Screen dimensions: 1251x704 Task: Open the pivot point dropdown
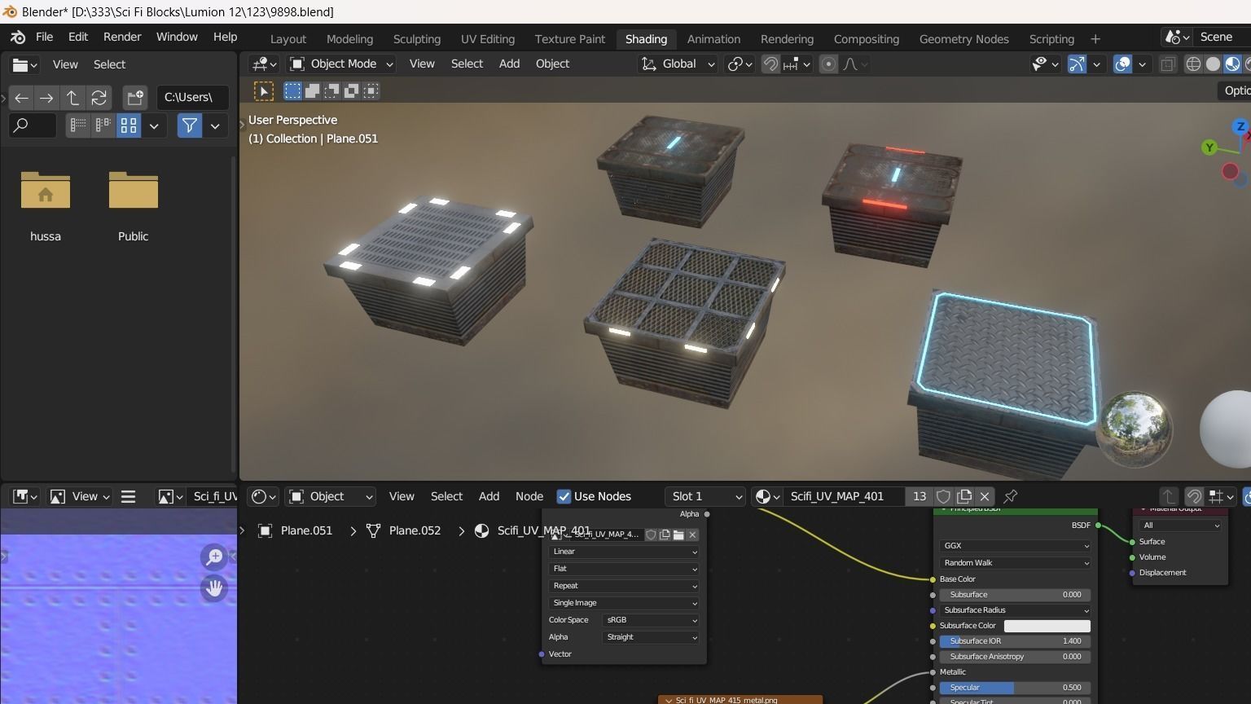coord(740,64)
